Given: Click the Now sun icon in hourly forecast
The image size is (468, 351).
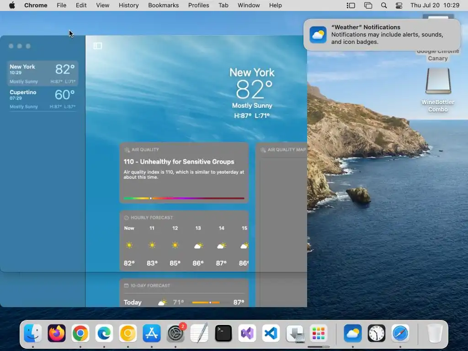Looking at the screenshot, I should [129, 245].
